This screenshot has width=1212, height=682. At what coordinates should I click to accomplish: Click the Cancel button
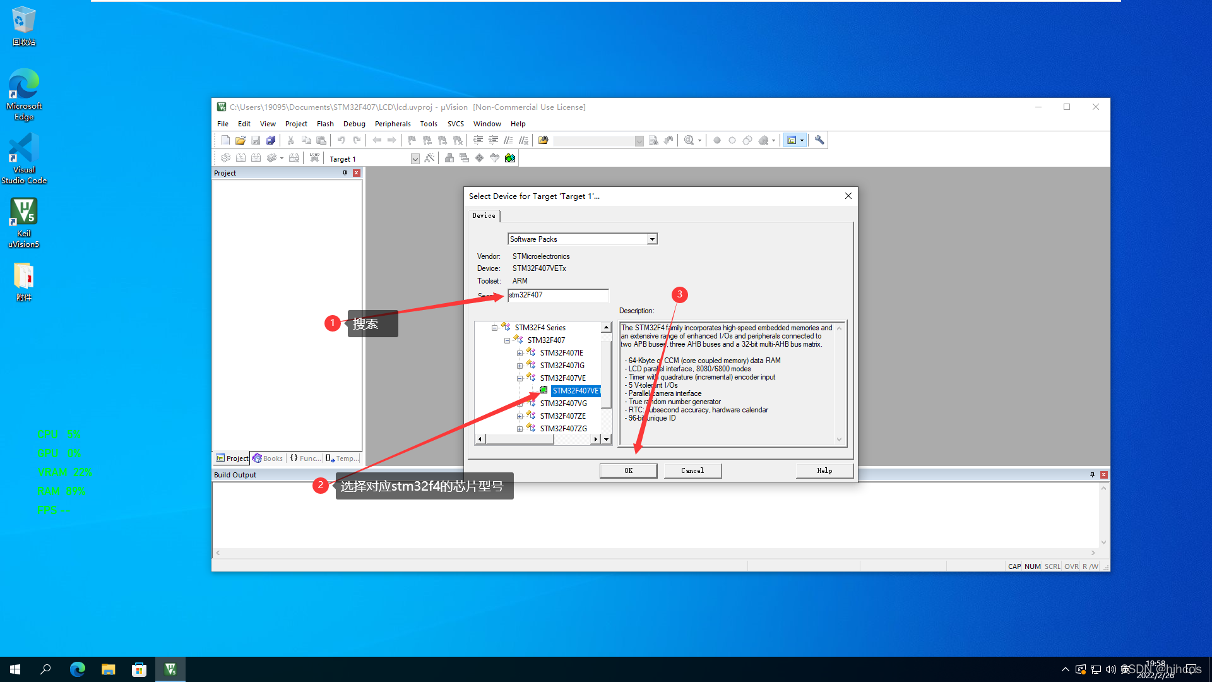(692, 470)
